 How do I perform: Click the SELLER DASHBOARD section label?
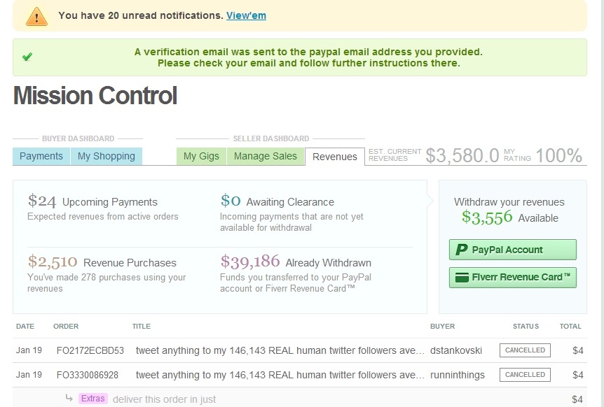(x=270, y=138)
